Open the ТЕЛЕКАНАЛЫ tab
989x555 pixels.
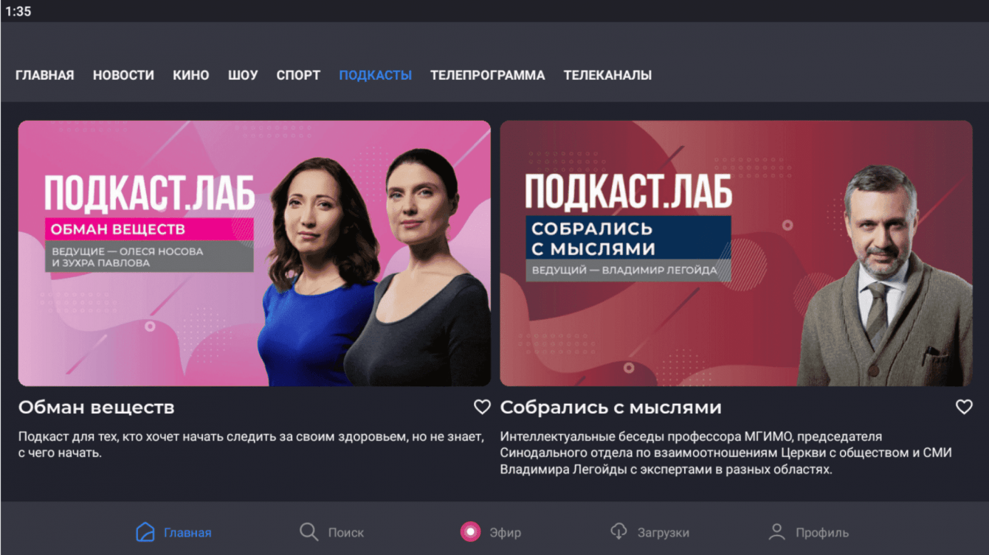(x=607, y=75)
